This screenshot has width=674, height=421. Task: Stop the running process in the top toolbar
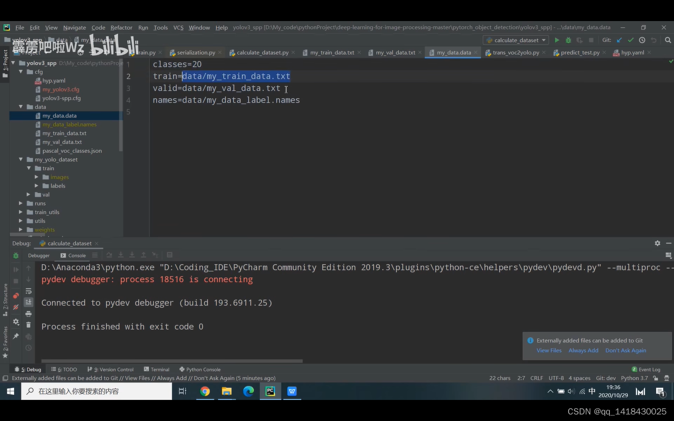pos(591,40)
